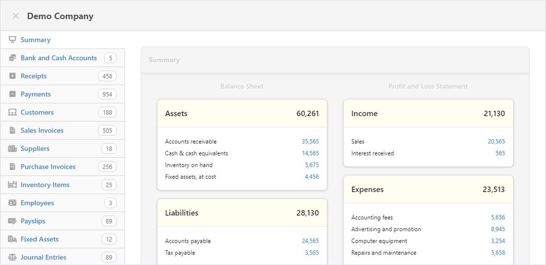546x265 pixels.
Task: Go to the Payslips section
Action: click(33, 221)
